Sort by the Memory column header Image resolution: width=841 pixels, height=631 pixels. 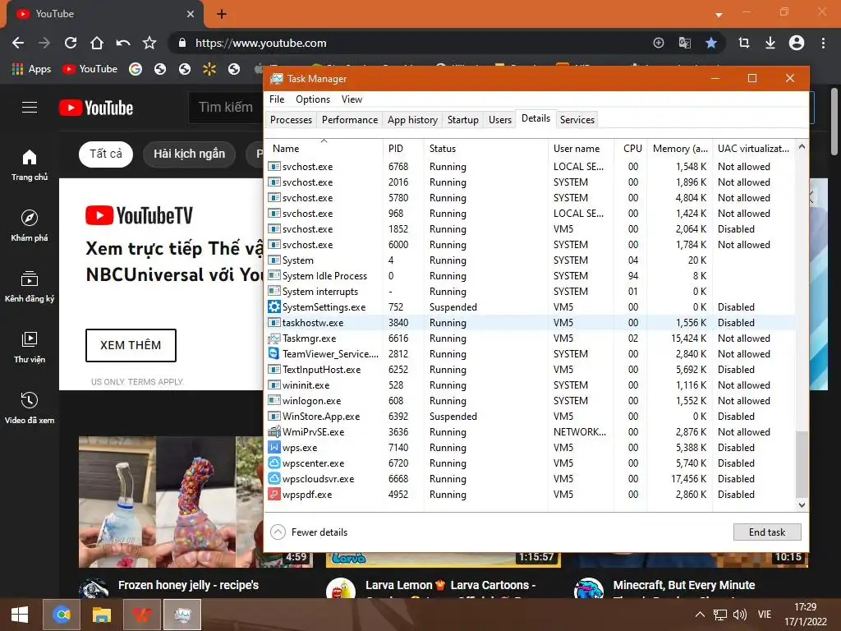[x=679, y=148]
